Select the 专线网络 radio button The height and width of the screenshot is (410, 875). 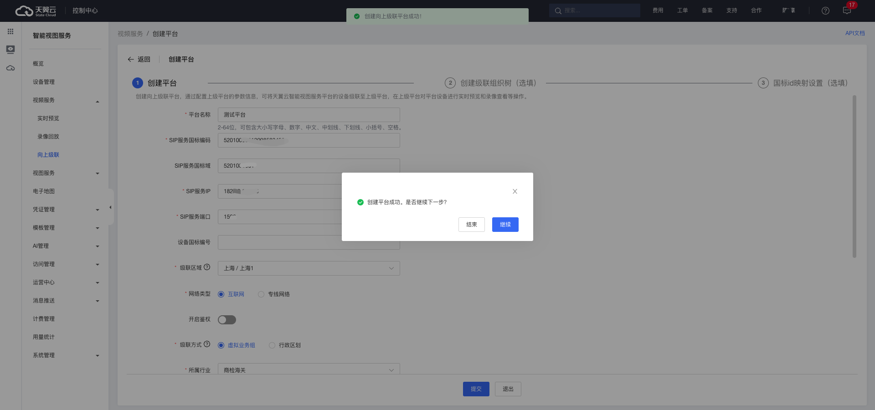[261, 294]
